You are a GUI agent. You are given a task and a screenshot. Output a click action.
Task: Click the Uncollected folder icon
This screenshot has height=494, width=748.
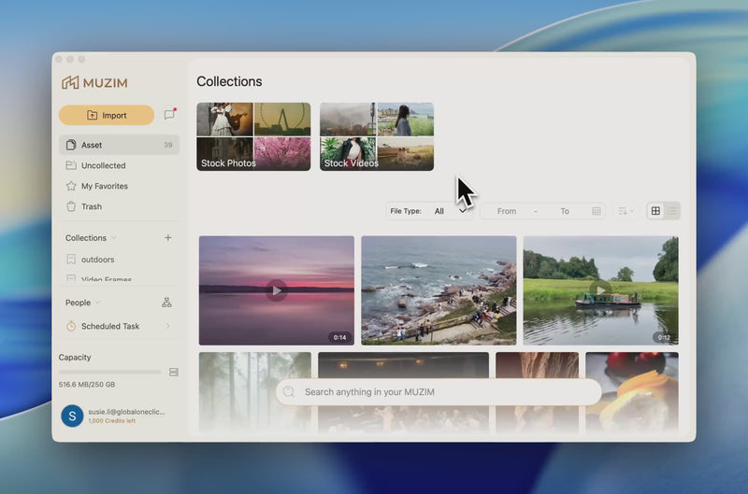point(71,165)
